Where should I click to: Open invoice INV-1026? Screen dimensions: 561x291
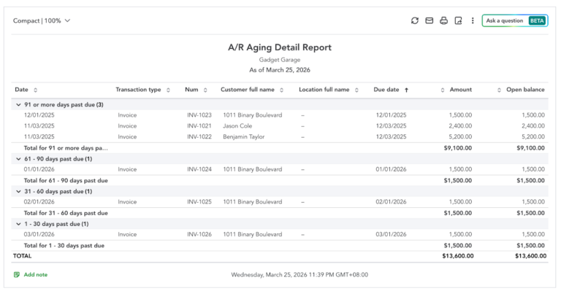point(199,234)
